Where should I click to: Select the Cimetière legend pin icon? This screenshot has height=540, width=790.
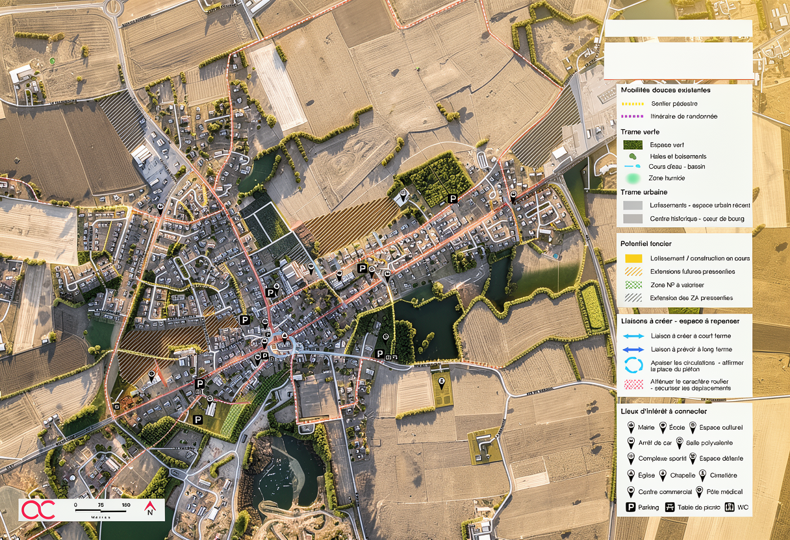click(702, 475)
